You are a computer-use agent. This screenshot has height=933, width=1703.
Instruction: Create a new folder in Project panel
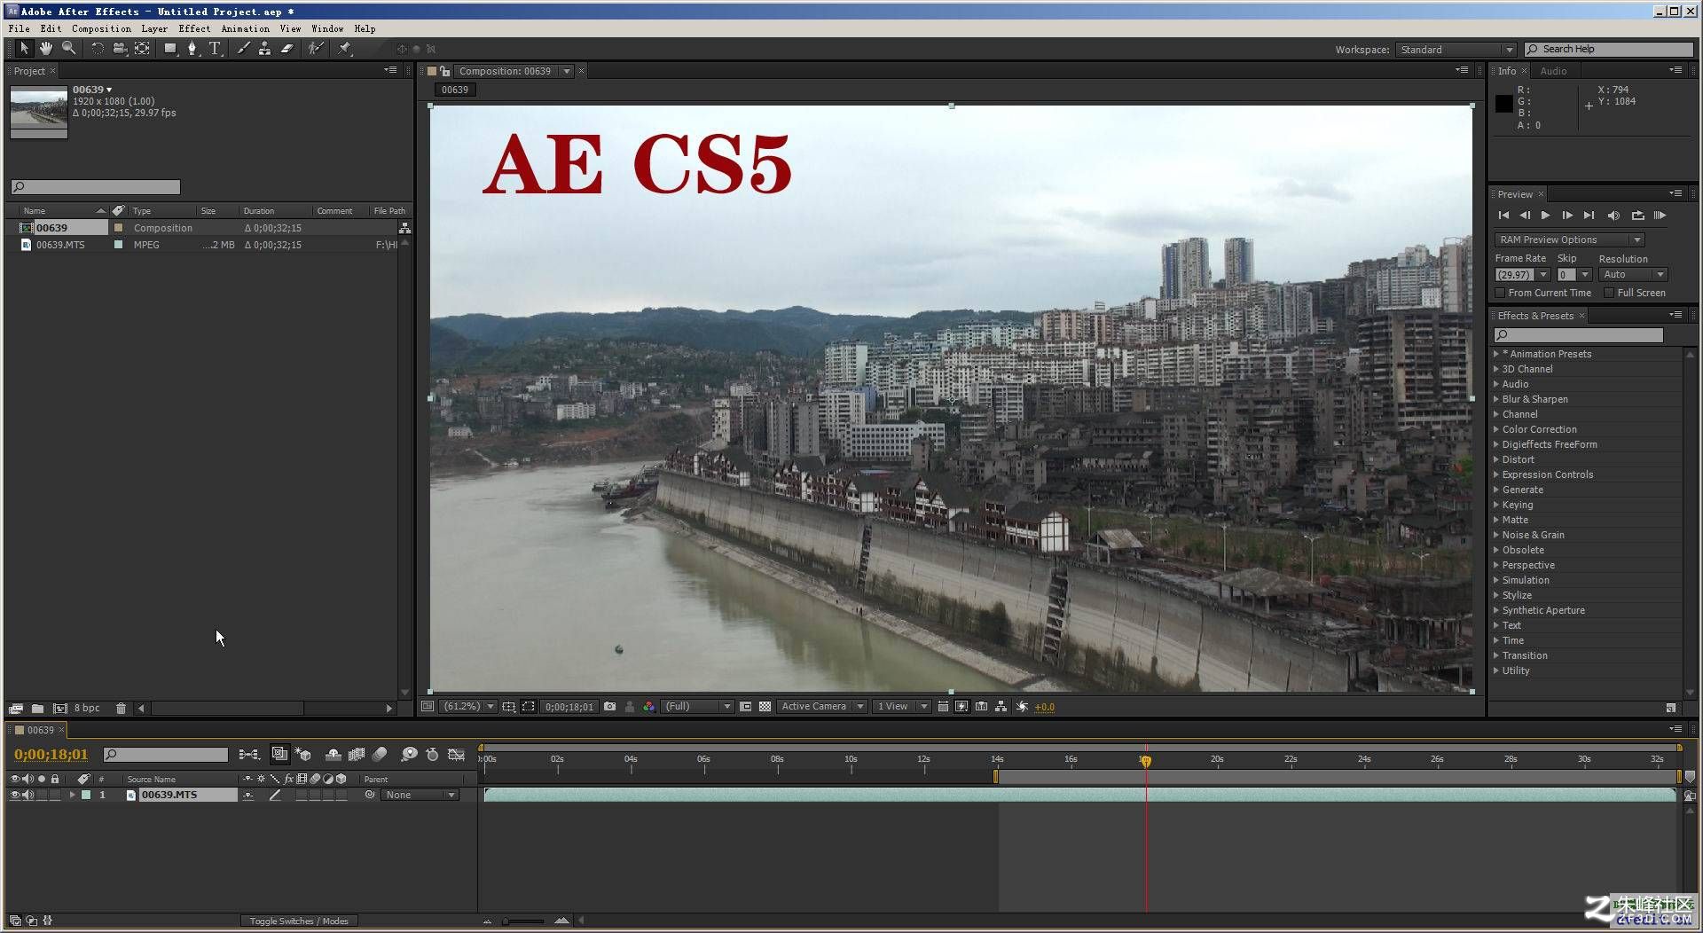tap(37, 709)
